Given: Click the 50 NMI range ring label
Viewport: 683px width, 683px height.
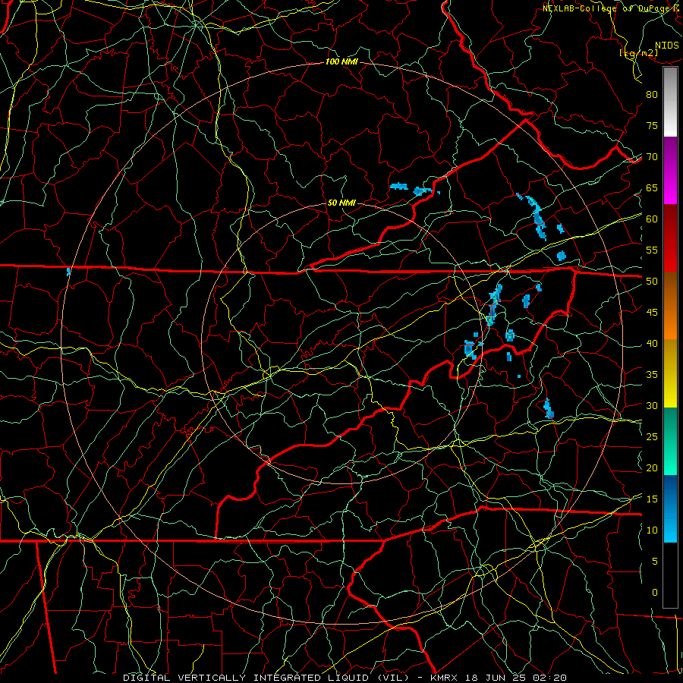Looking at the screenshot, I should pyautogui.click(x=341, y=203).
